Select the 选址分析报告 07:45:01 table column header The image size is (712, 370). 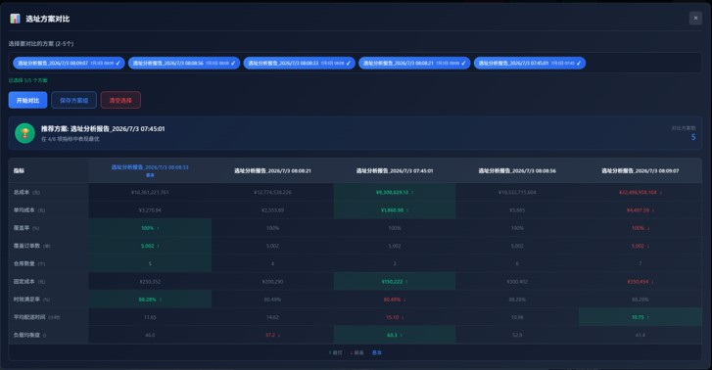395,170
